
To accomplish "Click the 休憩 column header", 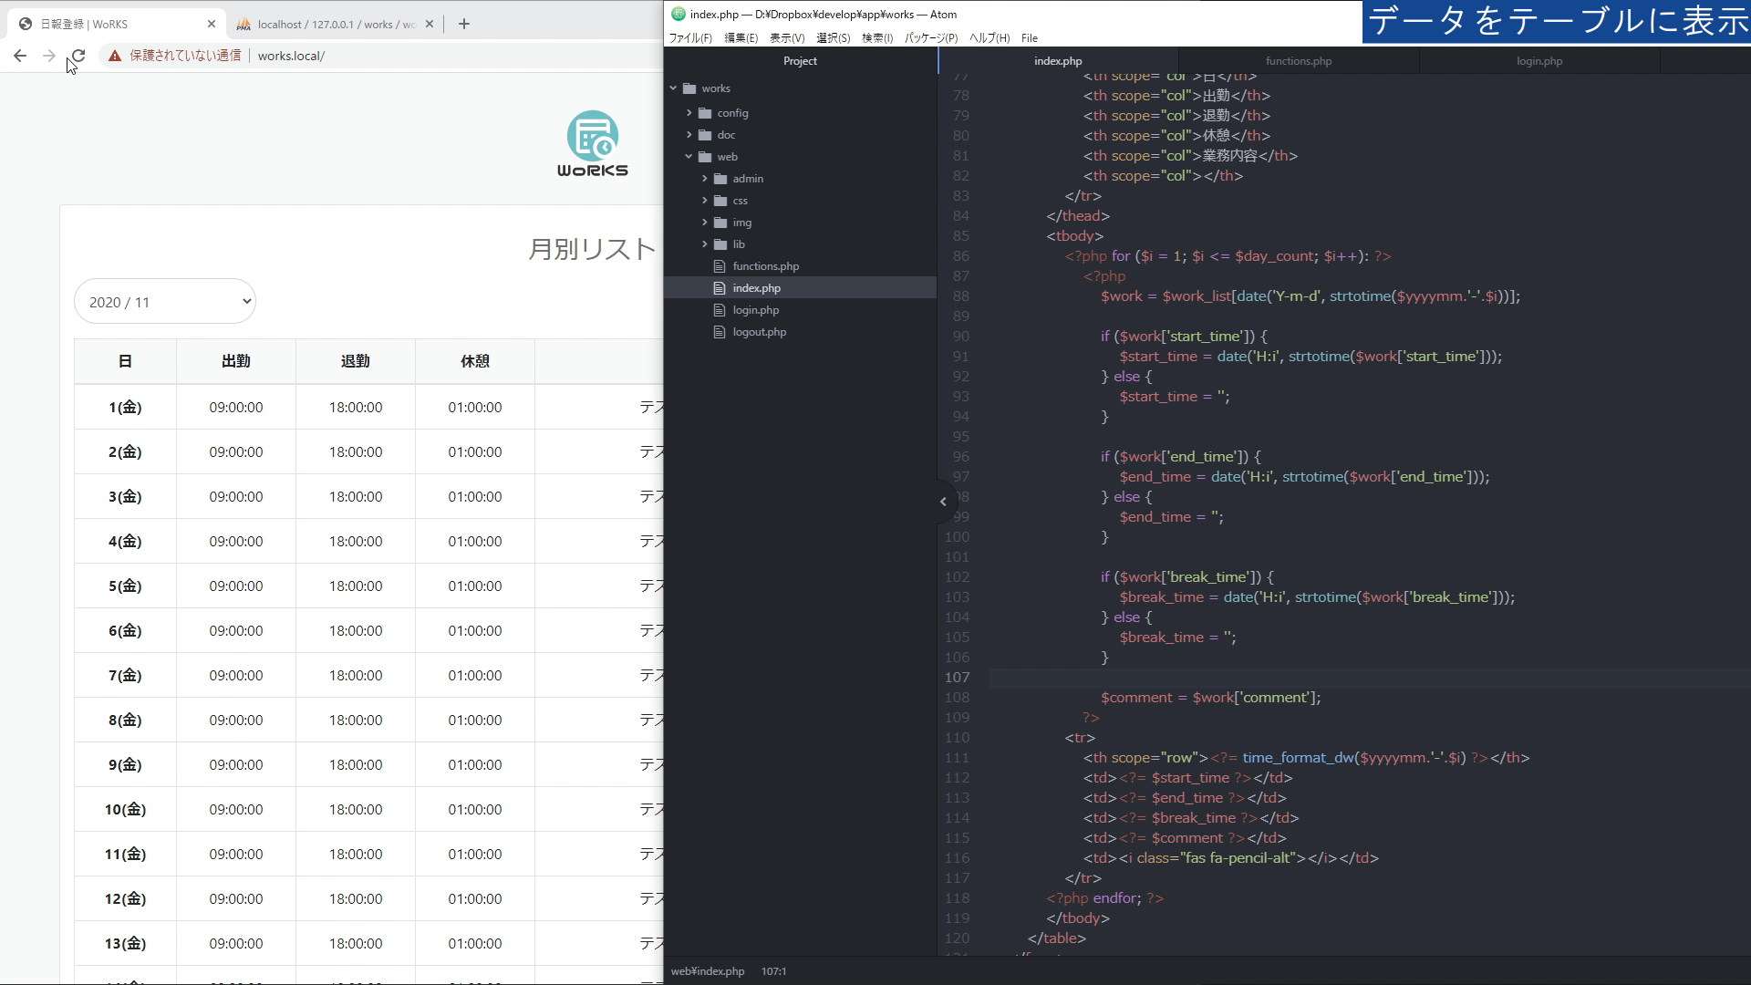I will [x=475, y=361].
